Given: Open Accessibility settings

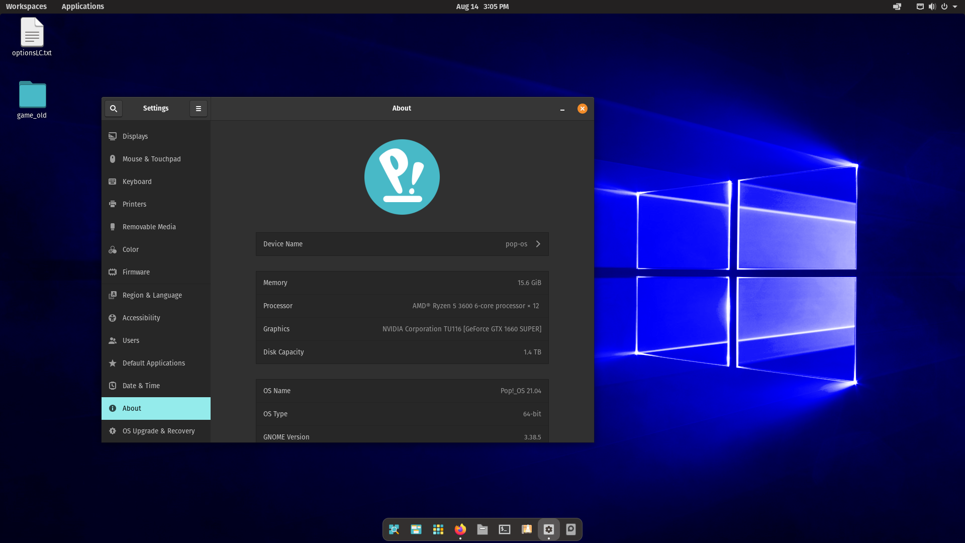Looking at the screenshot, I should [141, 318].
